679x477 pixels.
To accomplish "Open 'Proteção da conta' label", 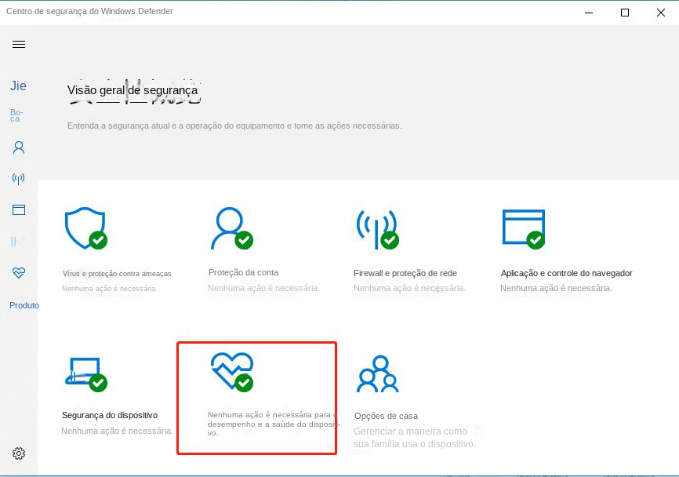I will (x=243, y=272).
